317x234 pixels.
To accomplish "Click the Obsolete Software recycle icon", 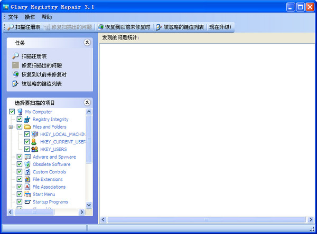I will click(x=27, y=164).
